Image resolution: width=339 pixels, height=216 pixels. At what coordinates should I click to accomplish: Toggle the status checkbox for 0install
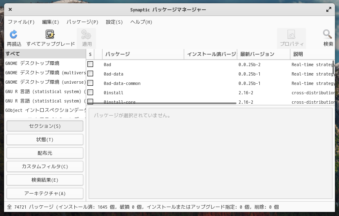click(x=90, y=92)
